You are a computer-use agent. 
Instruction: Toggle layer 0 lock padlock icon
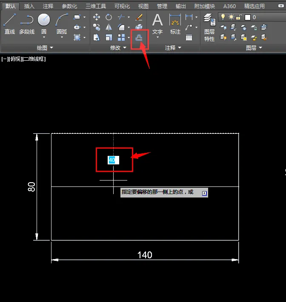[239, 17]
